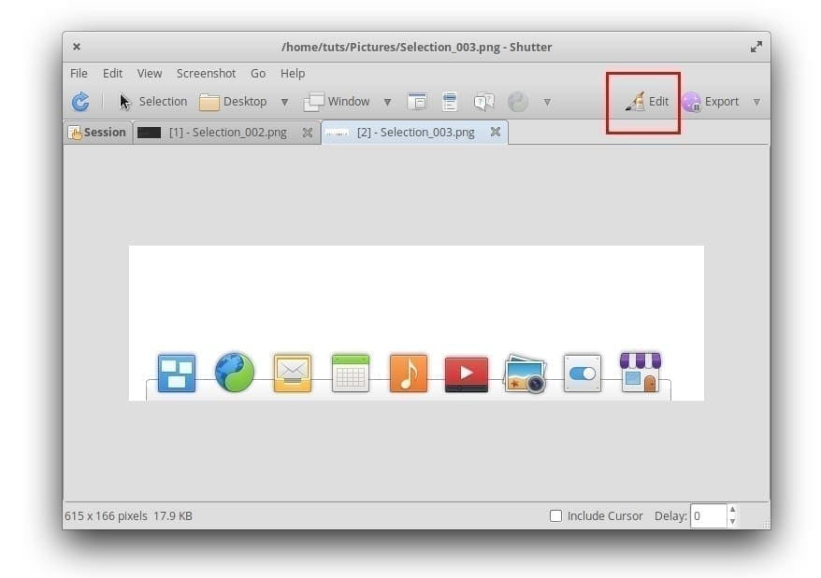Maximize the Shutter window
821x578 pixels.
click(756, 47)
